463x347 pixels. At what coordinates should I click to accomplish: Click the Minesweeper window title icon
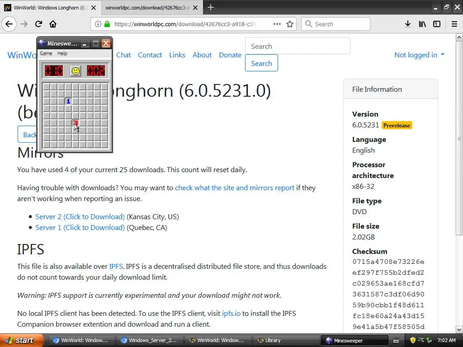tap(42, 43)
